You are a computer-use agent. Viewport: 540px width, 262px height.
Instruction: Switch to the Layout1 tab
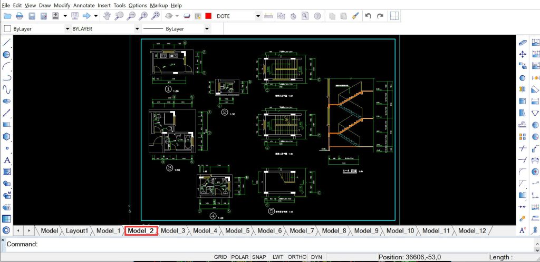click(77, 231)
